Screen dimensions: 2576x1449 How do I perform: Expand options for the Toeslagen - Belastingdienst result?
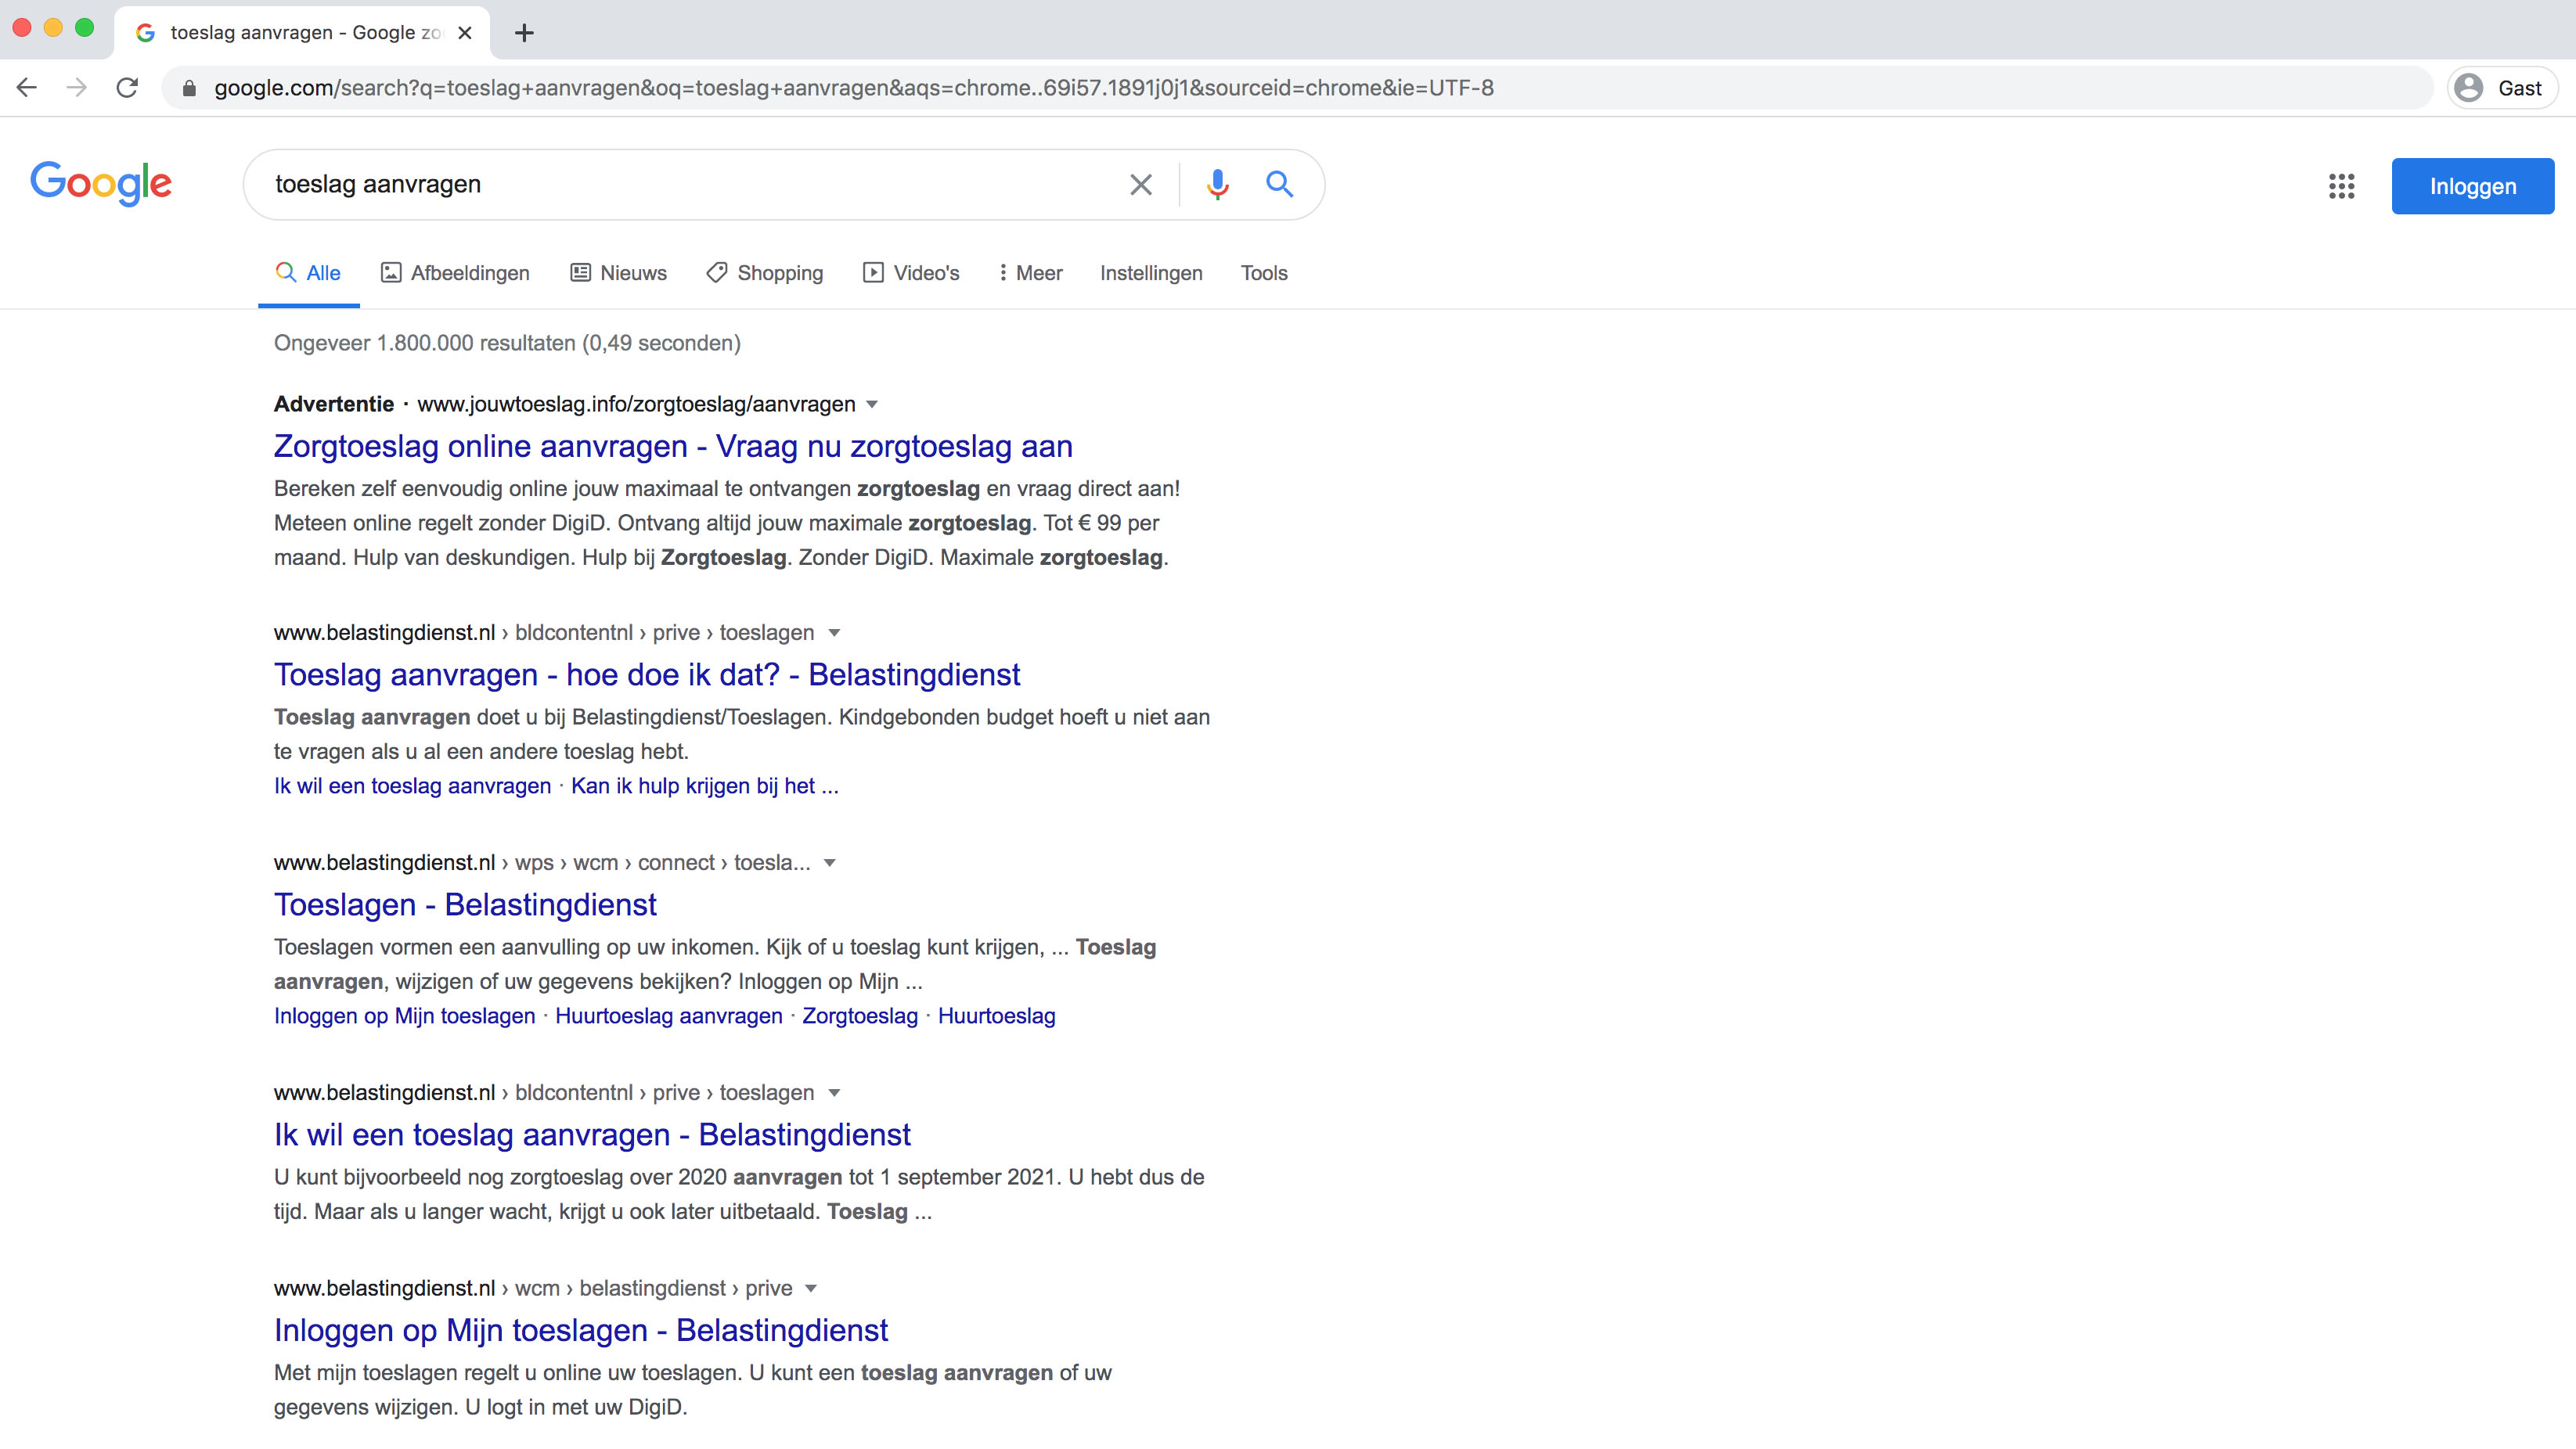[x=829, y=864]
